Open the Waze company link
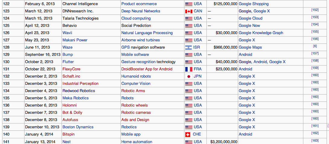329x144 pixels. pos(67,47)
